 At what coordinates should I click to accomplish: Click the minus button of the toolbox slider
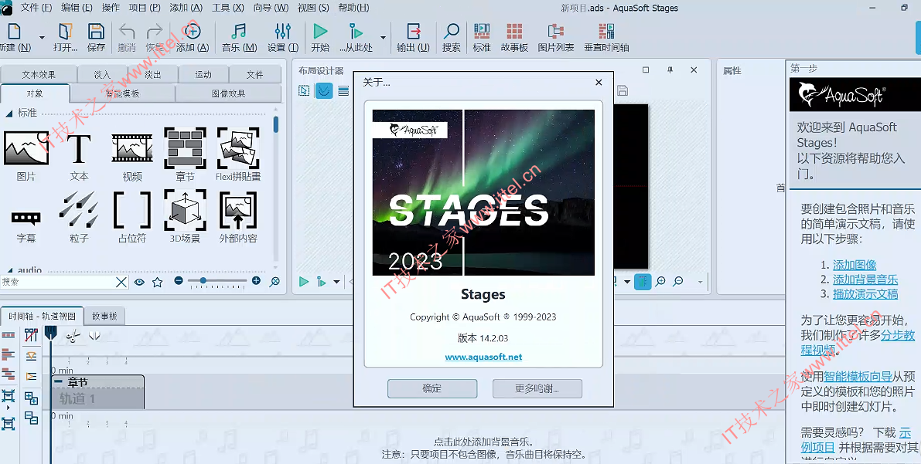coord(179,281)
